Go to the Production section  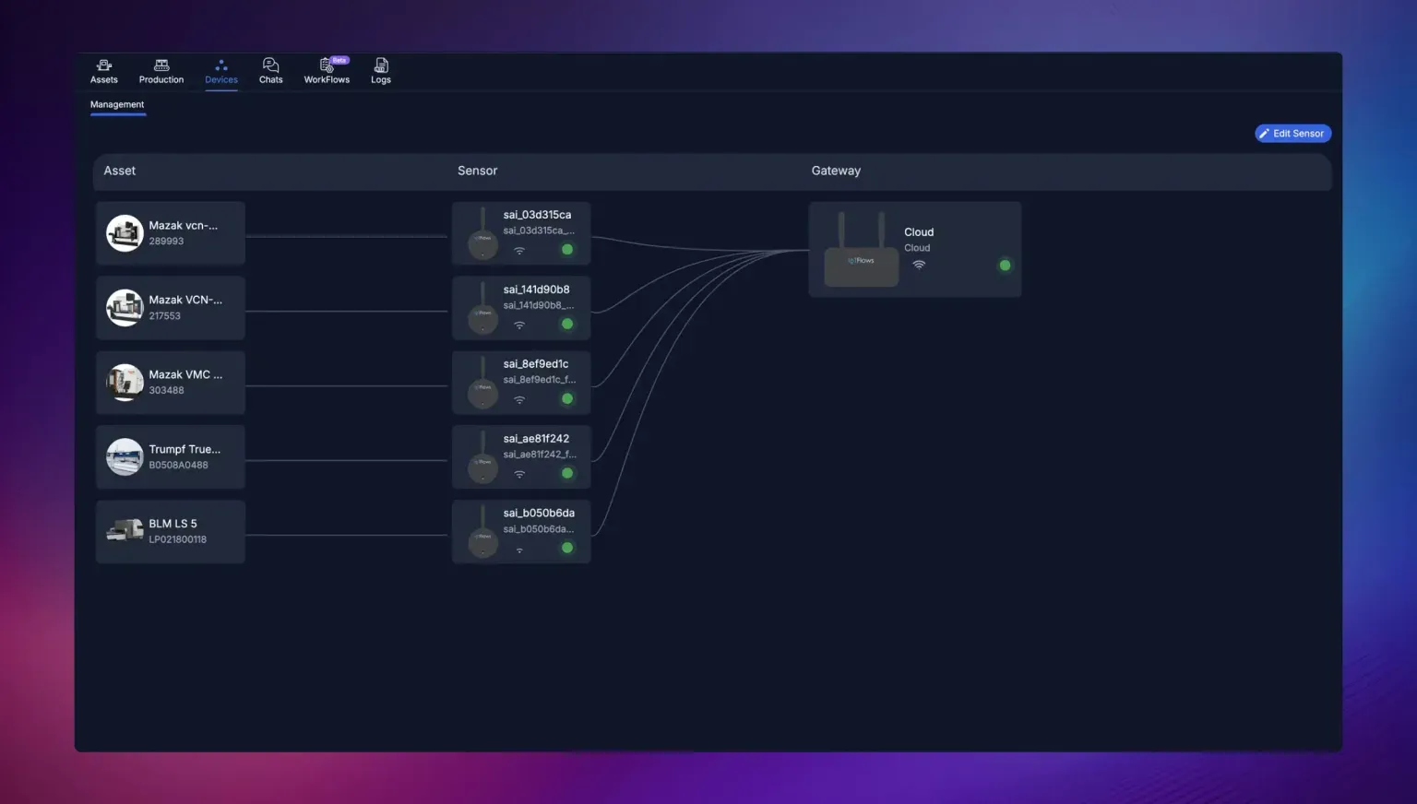(161, 71)
